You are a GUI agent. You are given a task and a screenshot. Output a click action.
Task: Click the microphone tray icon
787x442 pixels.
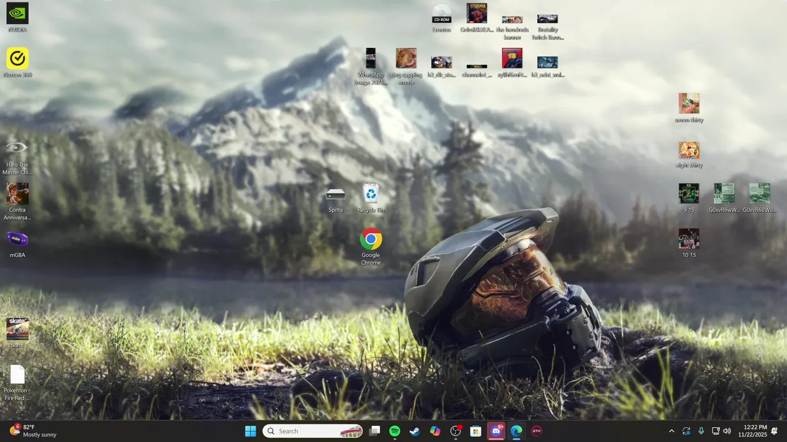point(701,431)
